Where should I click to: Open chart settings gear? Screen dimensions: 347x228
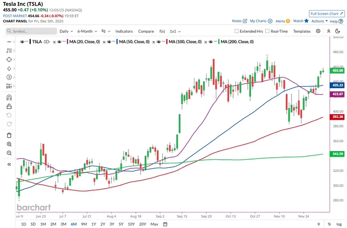[318, 31]
